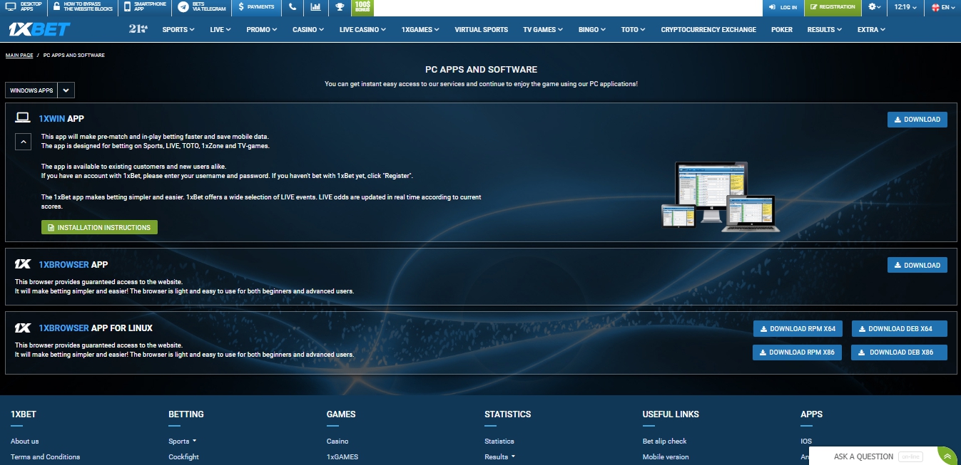Expand the Live menu

coord(220,30)
